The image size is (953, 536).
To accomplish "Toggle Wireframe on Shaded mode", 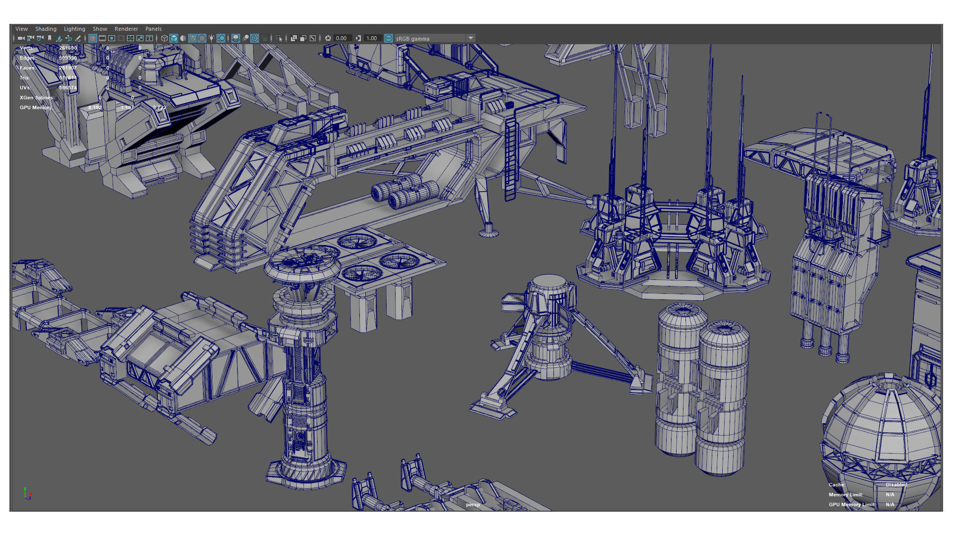I will click(x=193, y=38).
